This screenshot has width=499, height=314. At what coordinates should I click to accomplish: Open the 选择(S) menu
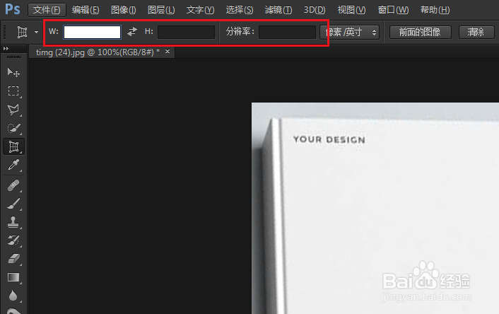pyautogui.click(x=240, y=10)
